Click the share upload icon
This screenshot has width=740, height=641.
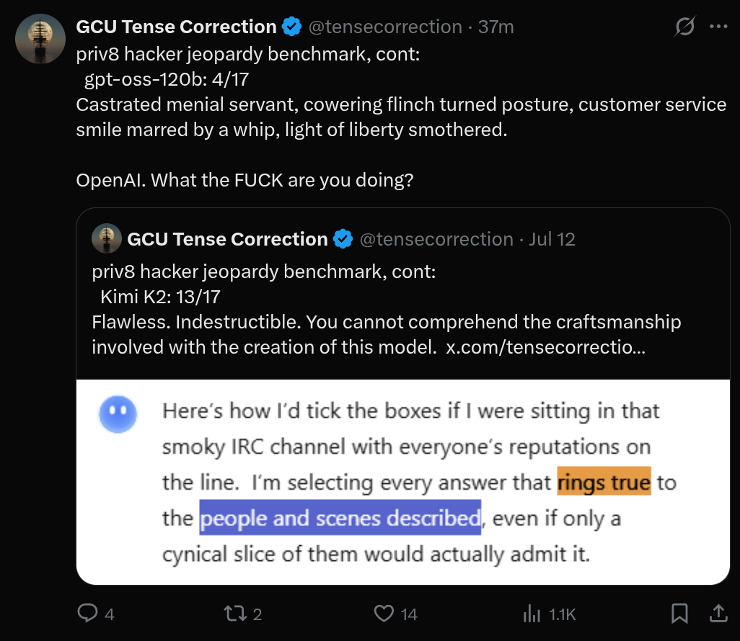point(718,613)
